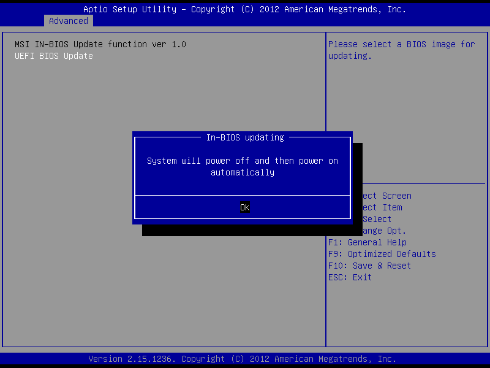The image size is (490, 368).
Task: Click the ESC: Exit hint
Action: point(350,277)
